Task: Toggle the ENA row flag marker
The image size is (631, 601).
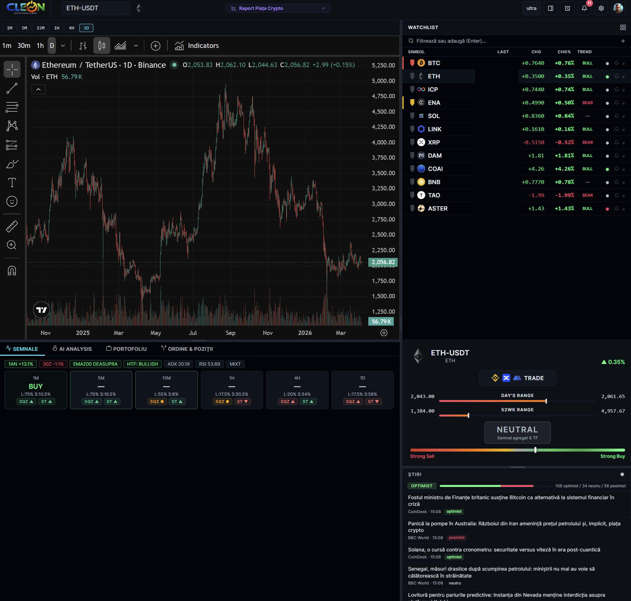Action: [x=412, y=102]
